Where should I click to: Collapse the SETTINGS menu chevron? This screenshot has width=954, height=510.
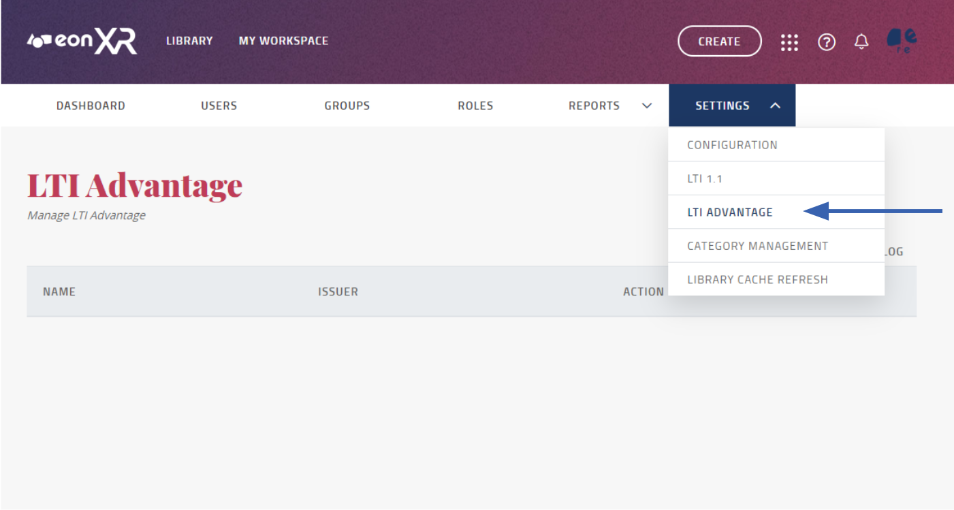[x=775, y=106]
